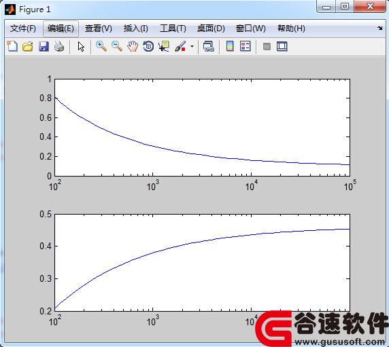The width and height of the screenshot is (389, 347).
Task: Open the 工具(T) menu
Action: (x=173, y=29)
